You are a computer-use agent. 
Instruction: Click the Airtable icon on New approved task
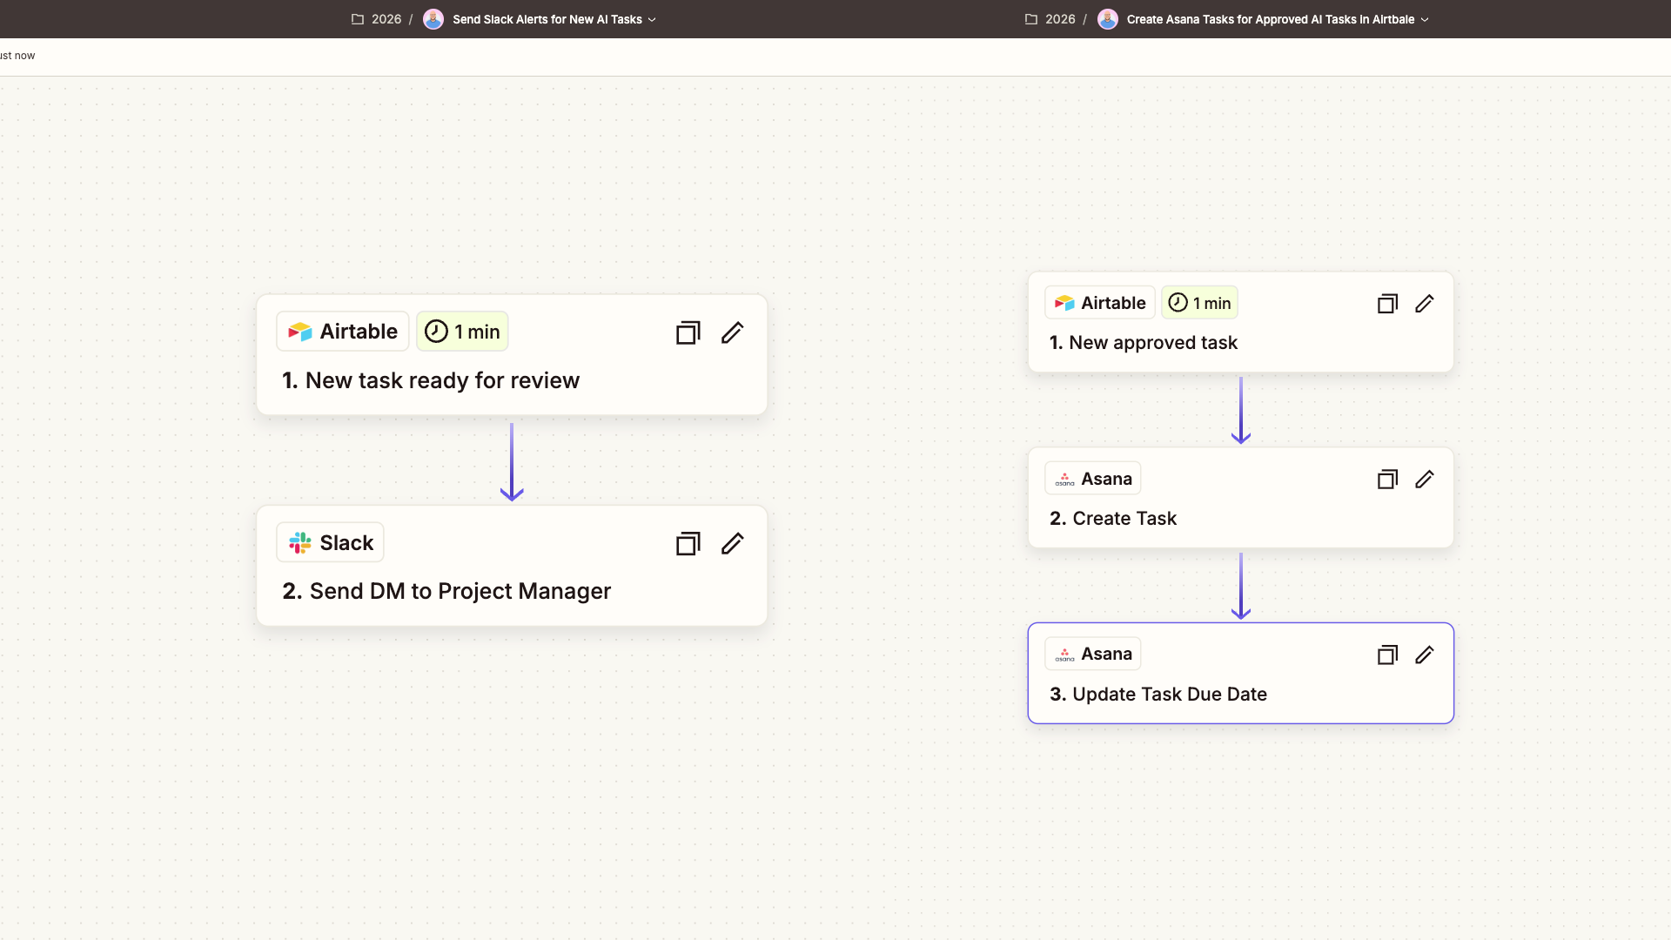1064,302
